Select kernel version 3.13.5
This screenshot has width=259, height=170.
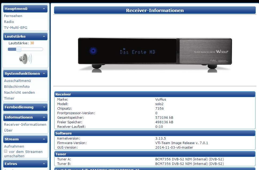[161, 138]
